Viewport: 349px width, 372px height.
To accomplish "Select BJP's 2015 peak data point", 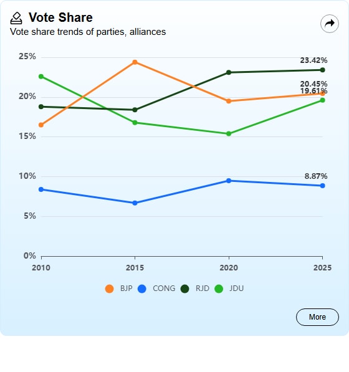I will (135, 62).
